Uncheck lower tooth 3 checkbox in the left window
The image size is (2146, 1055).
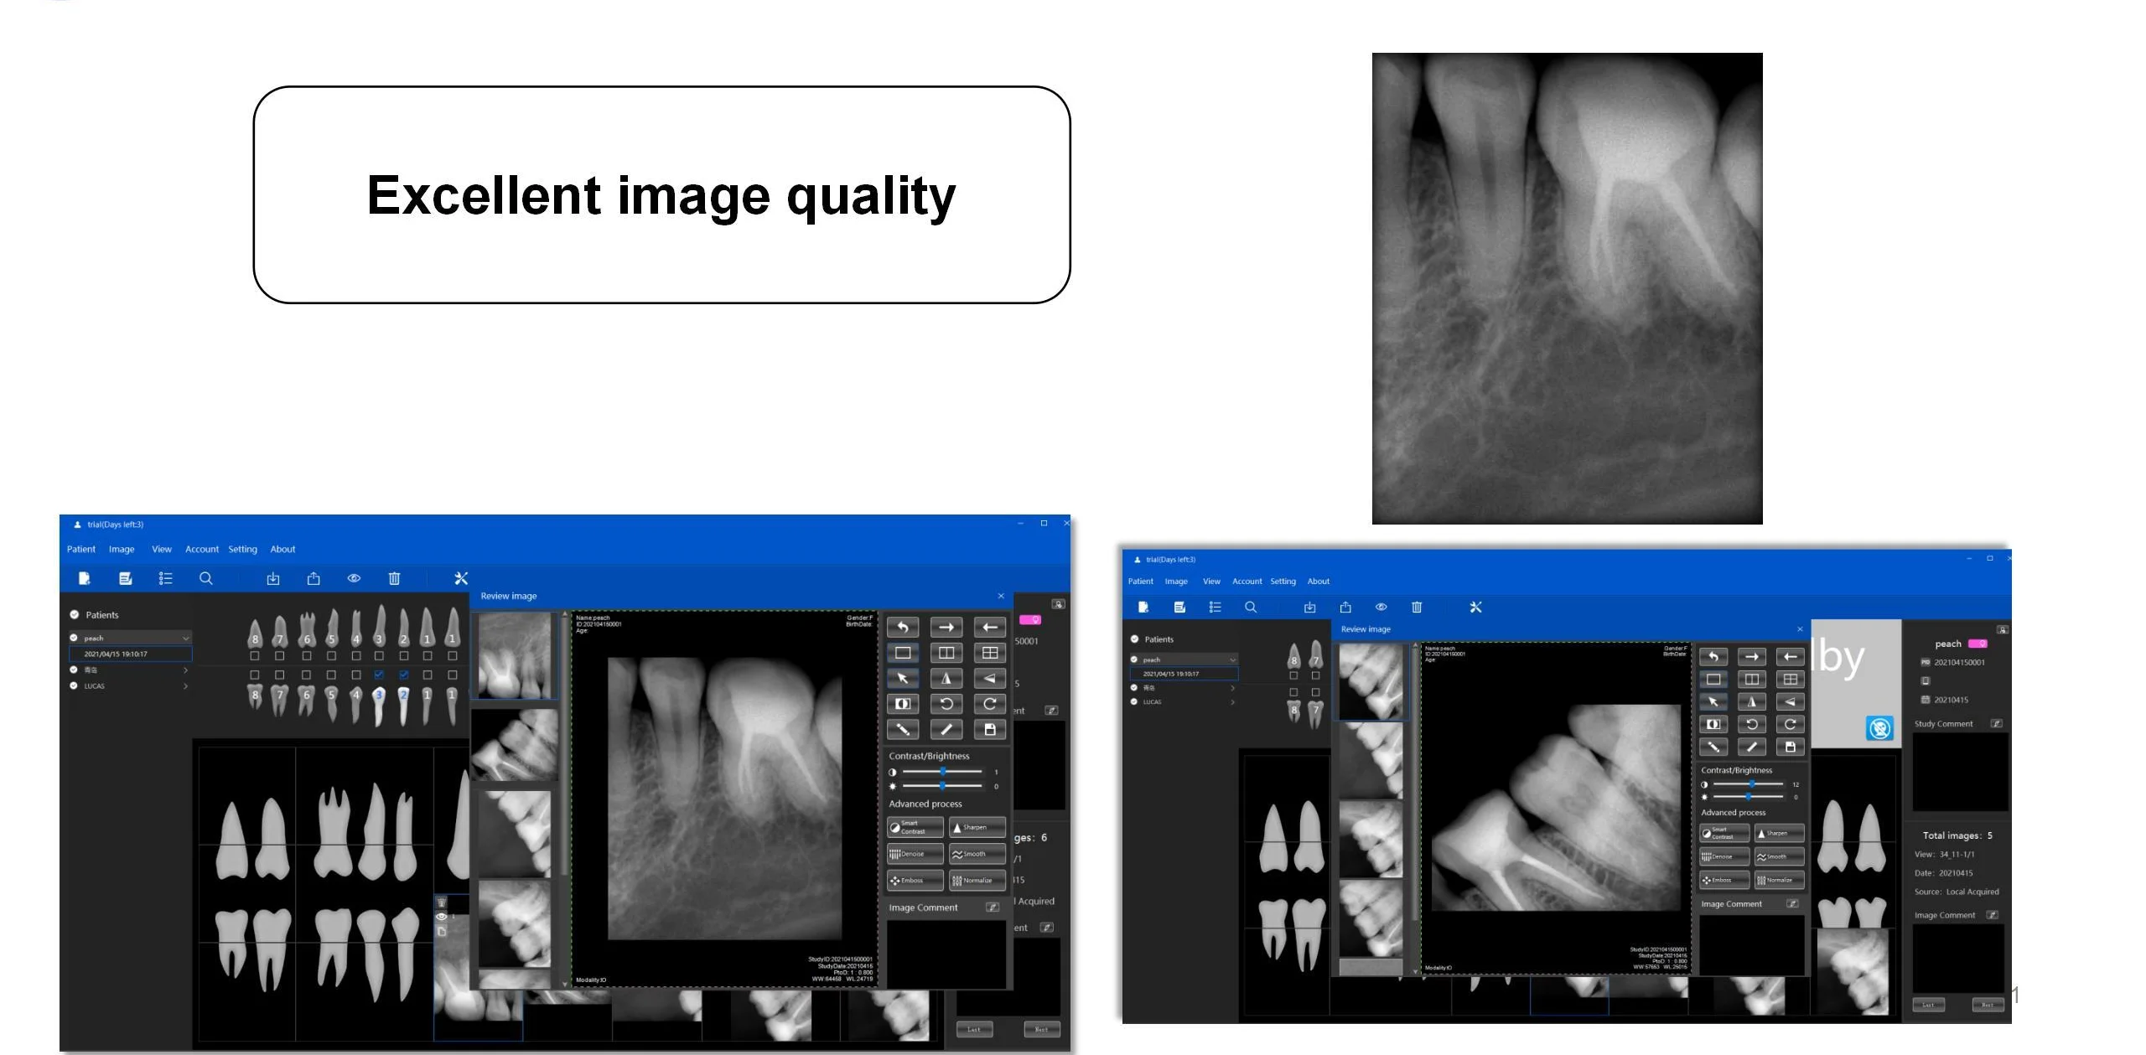379,675
